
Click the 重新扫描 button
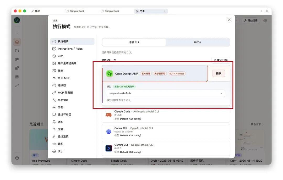221,60
